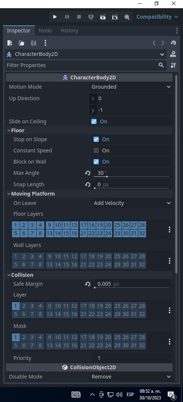The height and width of the screenshot is (402, 183).
Task: Open documentation for CharacterBody2D
Action: [173, 54]
